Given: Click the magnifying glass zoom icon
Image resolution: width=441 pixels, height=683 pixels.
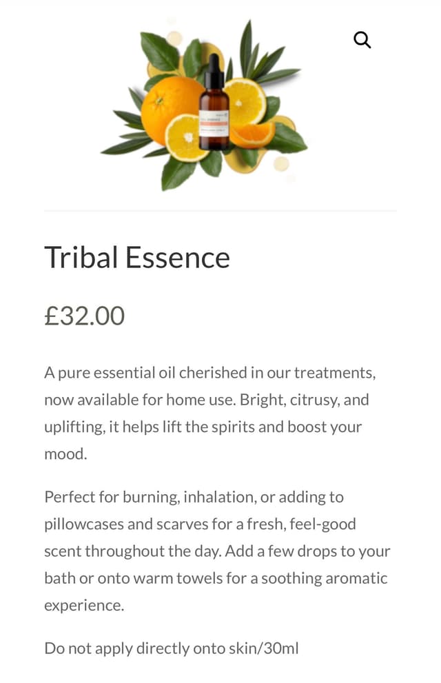Looking at the screenshot, I should click(x=362, y=40).
